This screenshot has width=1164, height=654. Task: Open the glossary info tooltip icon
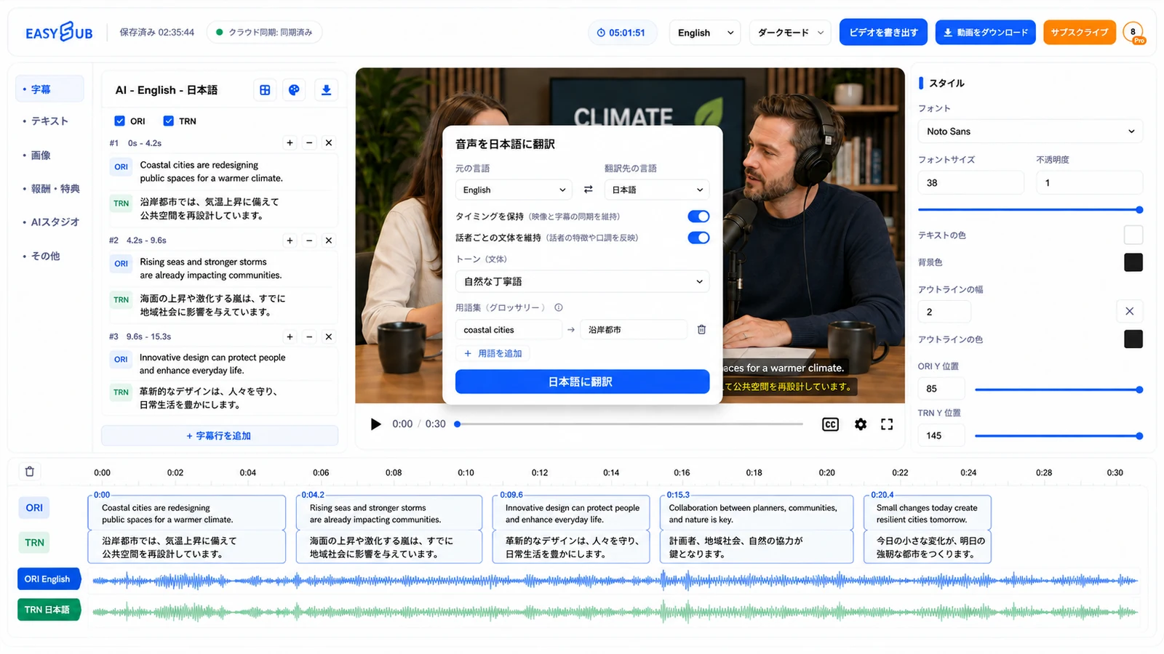pyautogui.click(x=559, y=307)
